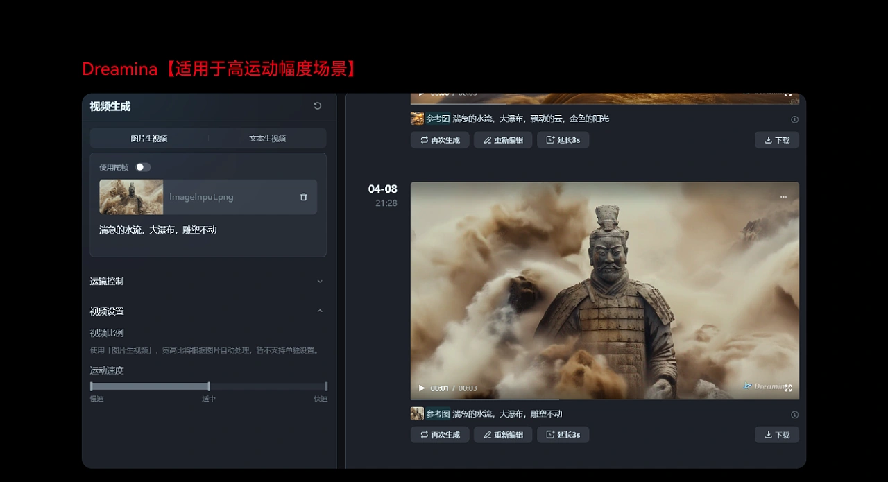Click the 运动速度 label
This screenshot has height=482, width=888.
tap(107, 370)
